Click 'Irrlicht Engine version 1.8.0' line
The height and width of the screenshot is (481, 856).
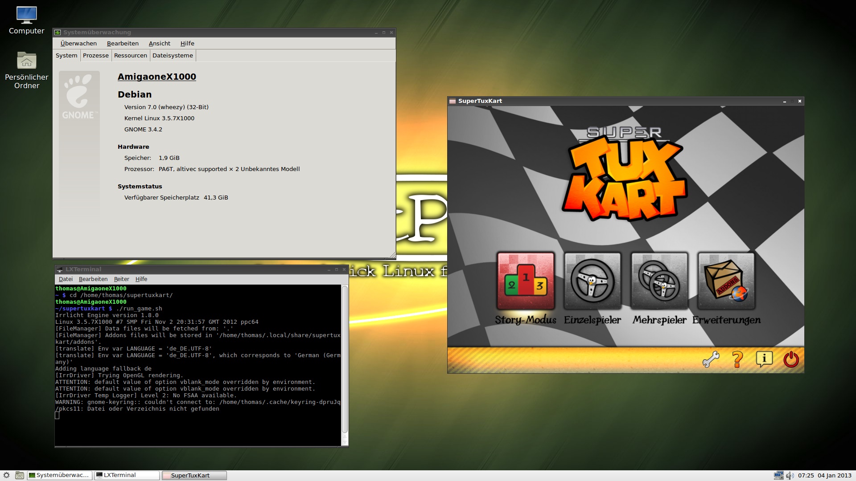point(107,315)
